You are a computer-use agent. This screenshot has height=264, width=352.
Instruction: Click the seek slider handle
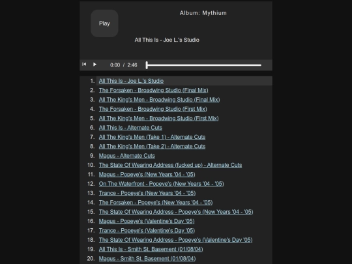pyautogui.click(x=147, y=65)
